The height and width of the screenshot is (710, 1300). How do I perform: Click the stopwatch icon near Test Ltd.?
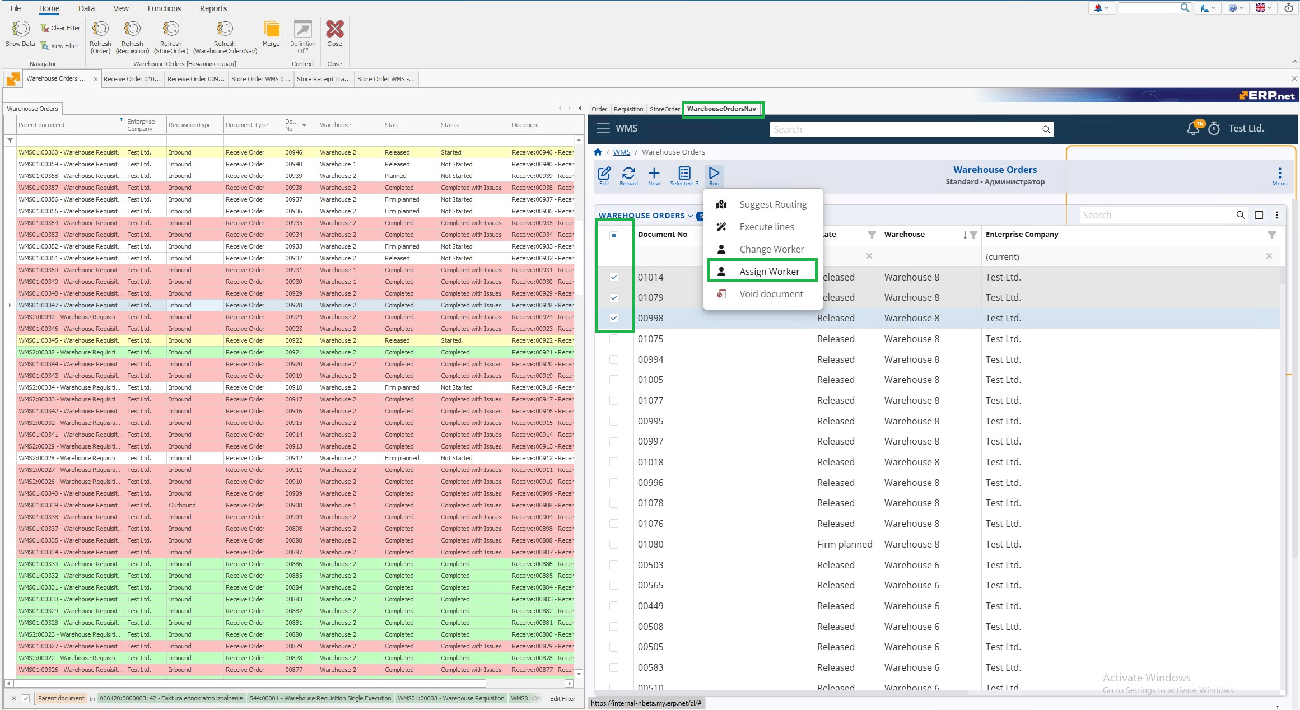(x=1214, y=129)
